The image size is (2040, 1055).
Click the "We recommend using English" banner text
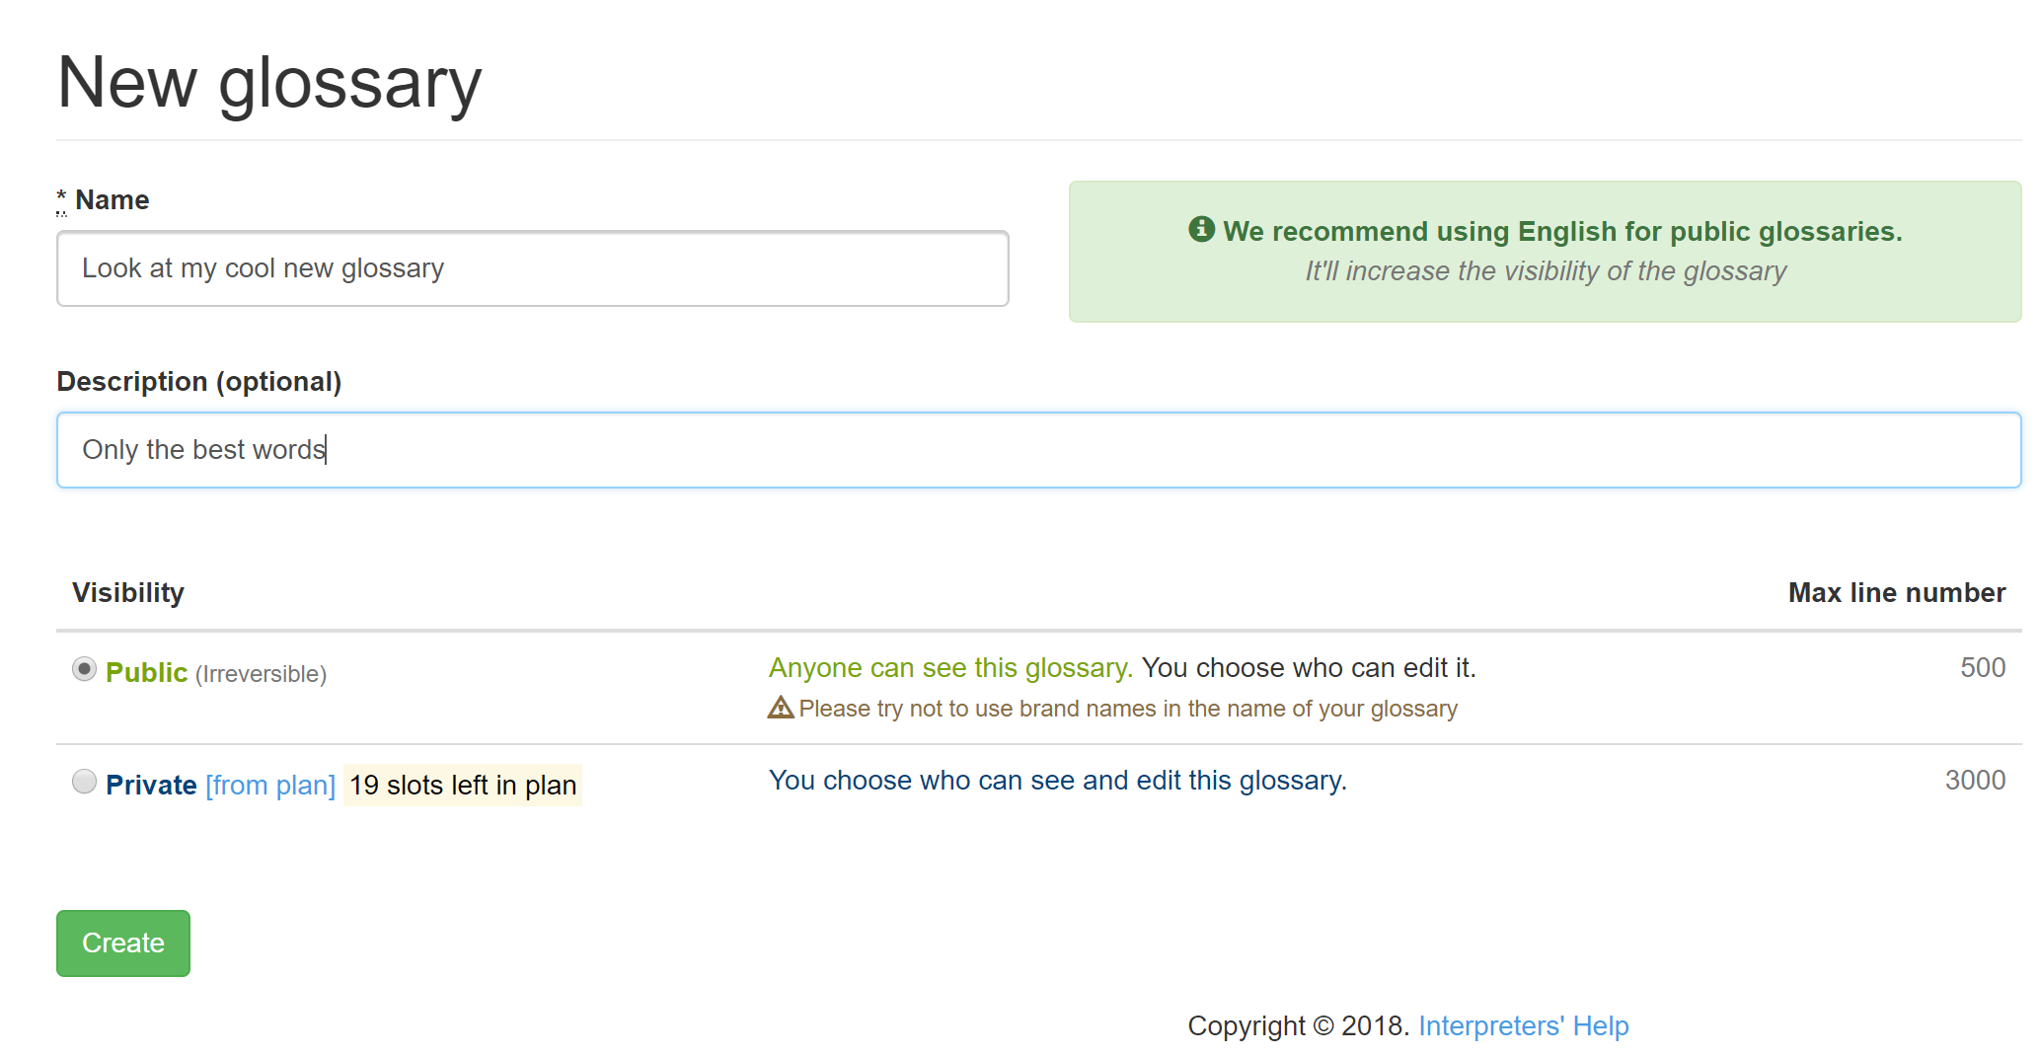(x=1561, y=231)
